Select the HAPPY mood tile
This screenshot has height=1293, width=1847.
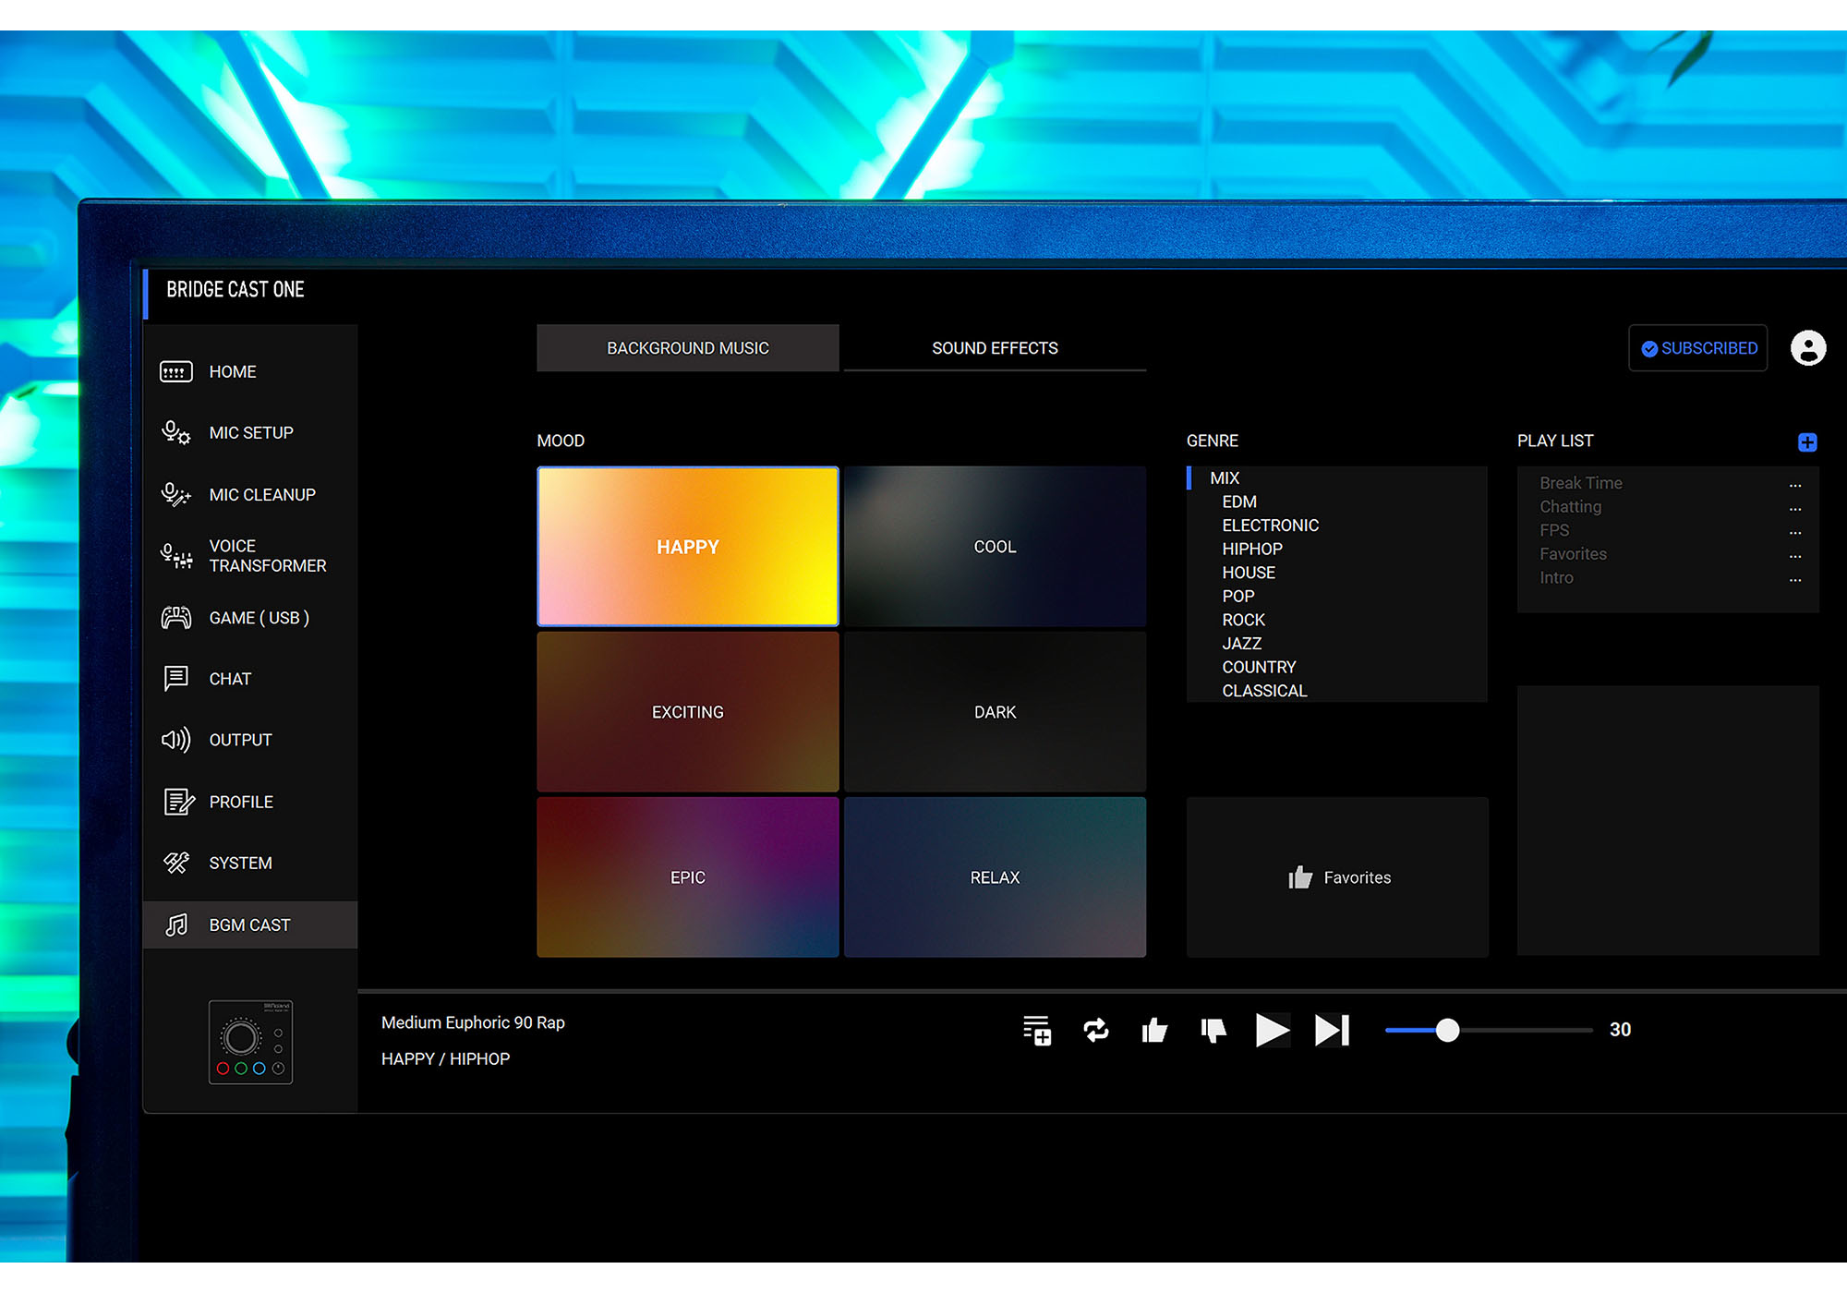pos(688,547)
